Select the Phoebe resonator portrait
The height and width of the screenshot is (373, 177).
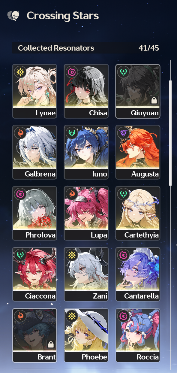click(x=86, y=335)
